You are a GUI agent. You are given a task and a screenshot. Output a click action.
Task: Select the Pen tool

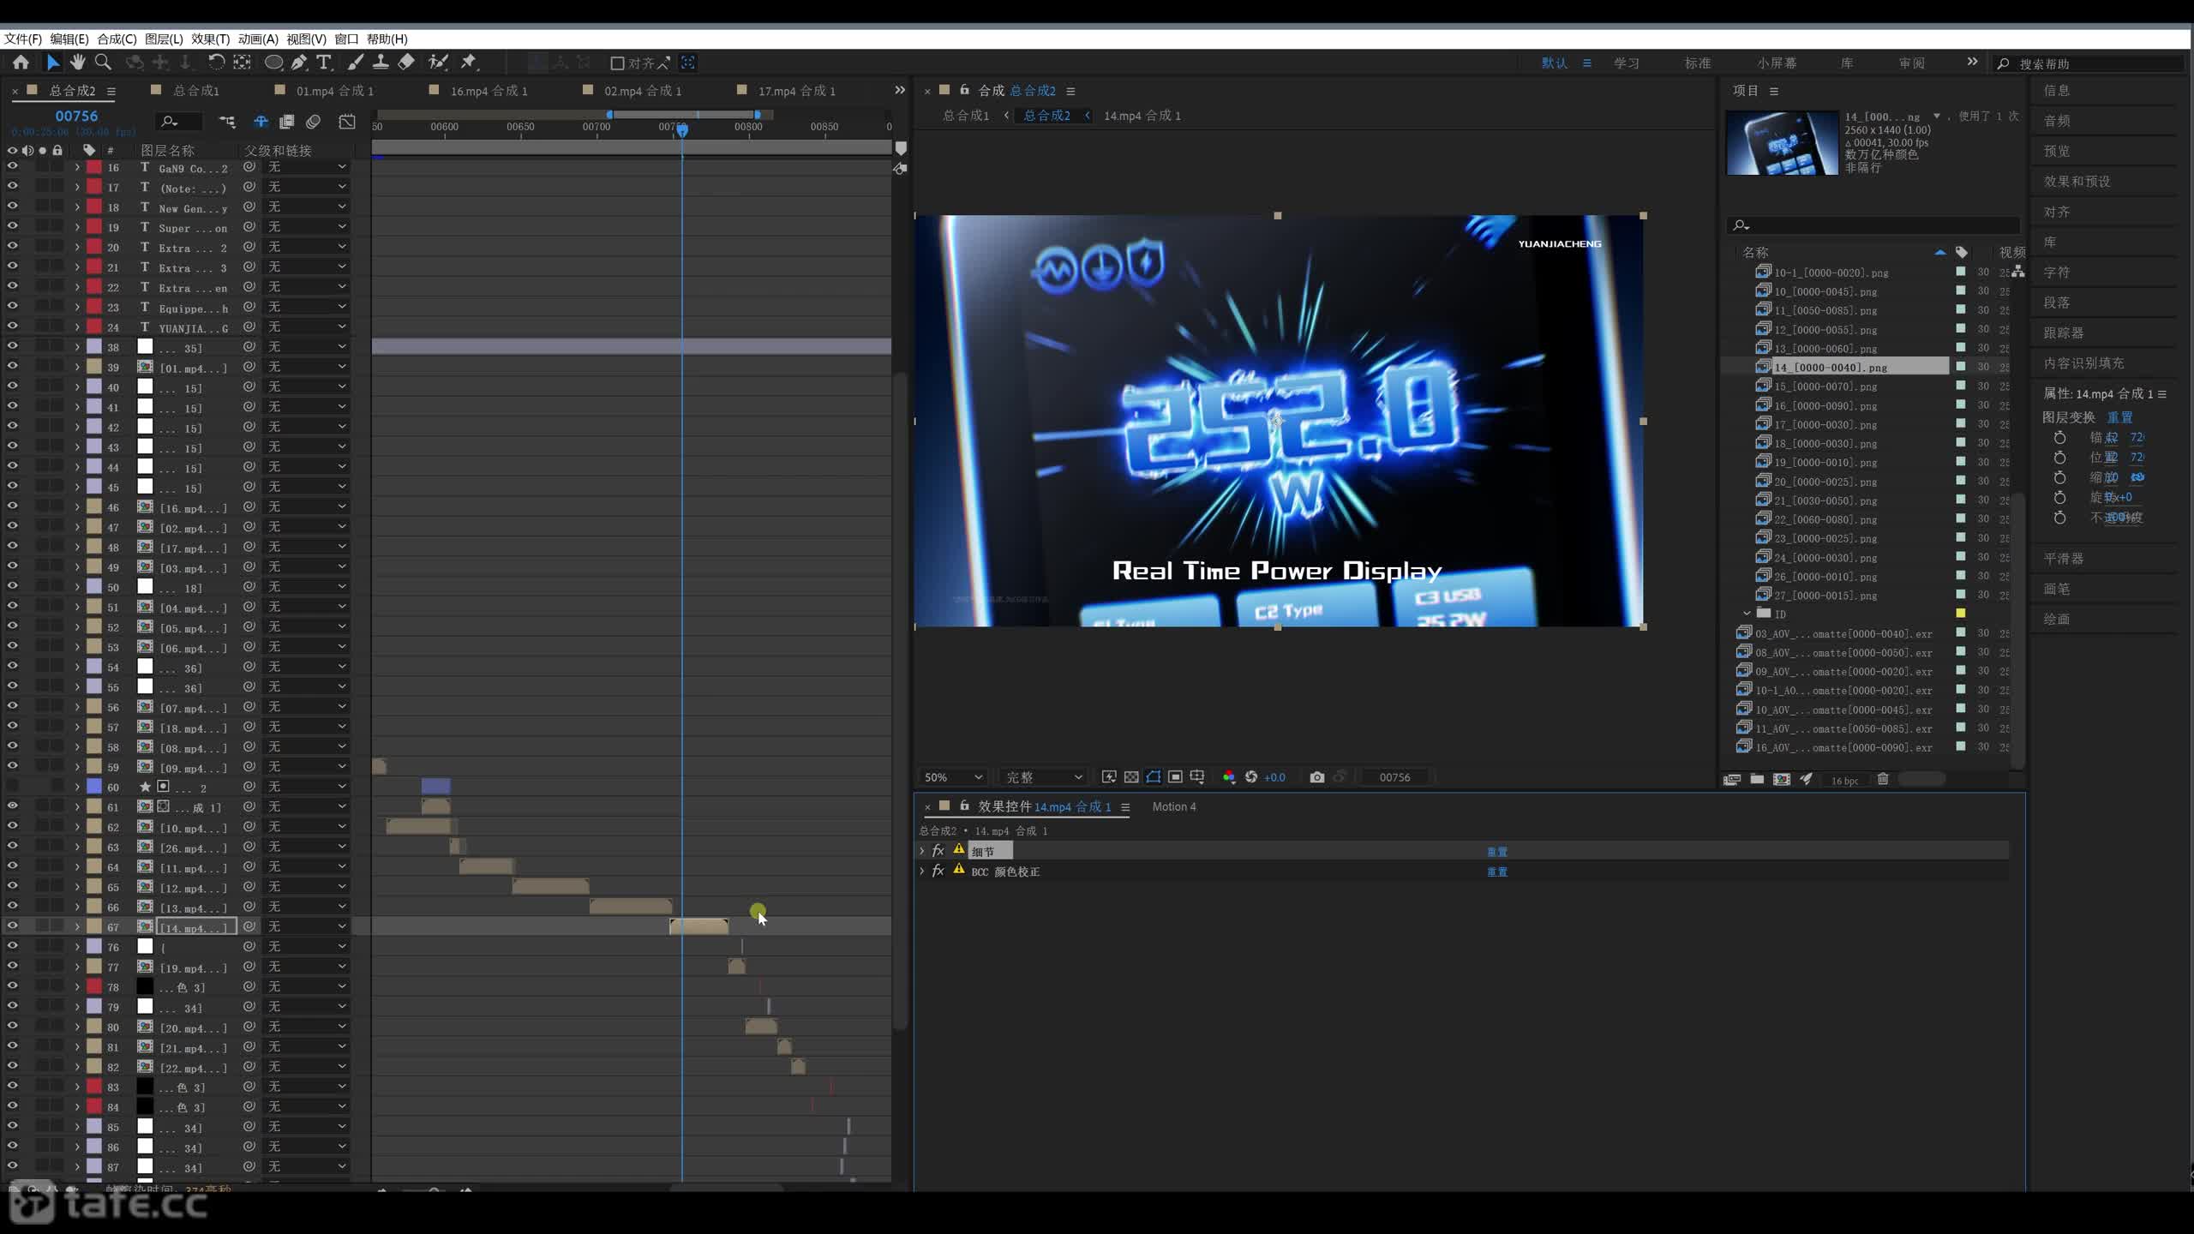click(298, 63)
